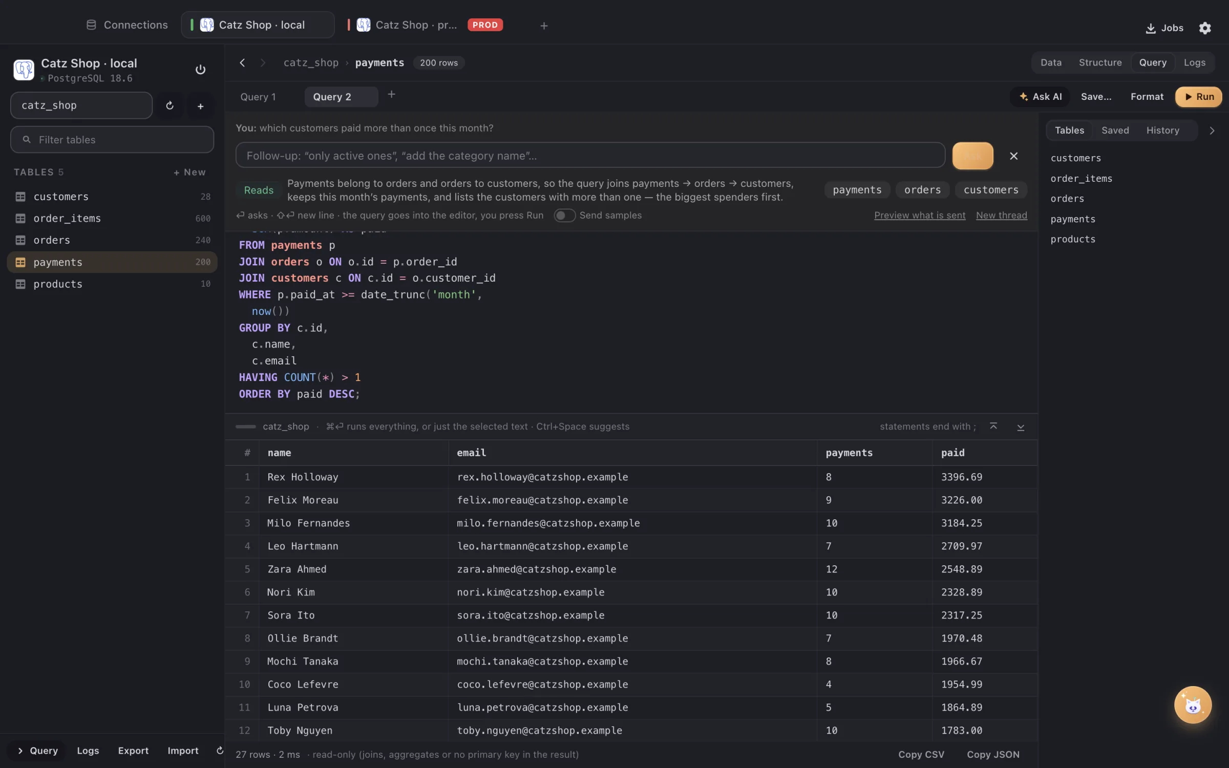This screenshot has height=768, width=1229.
Task: Show the Saved queries tab
Action: (1115, 130)
